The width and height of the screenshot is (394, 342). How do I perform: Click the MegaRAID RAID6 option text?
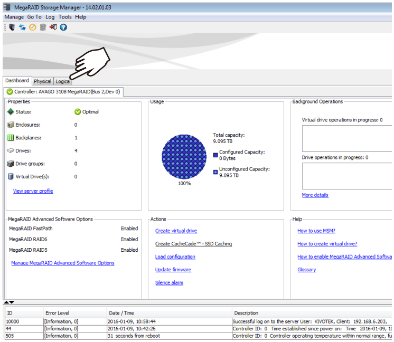pyautogui.click(x=28, y=239)
